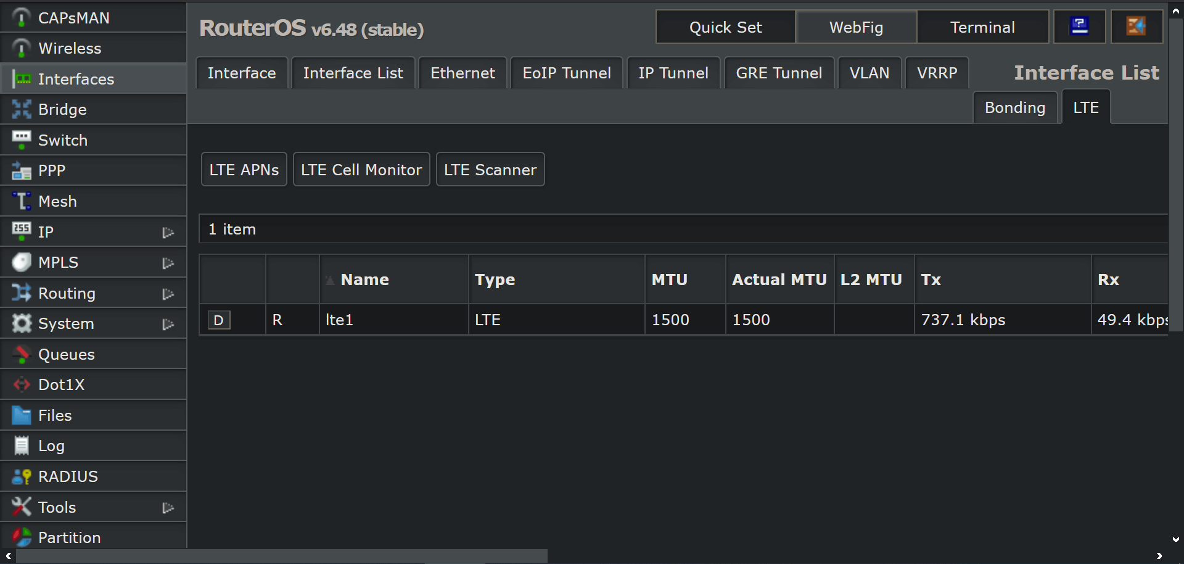
Task: Click the Tx column header
Action: click(1003, 280)
